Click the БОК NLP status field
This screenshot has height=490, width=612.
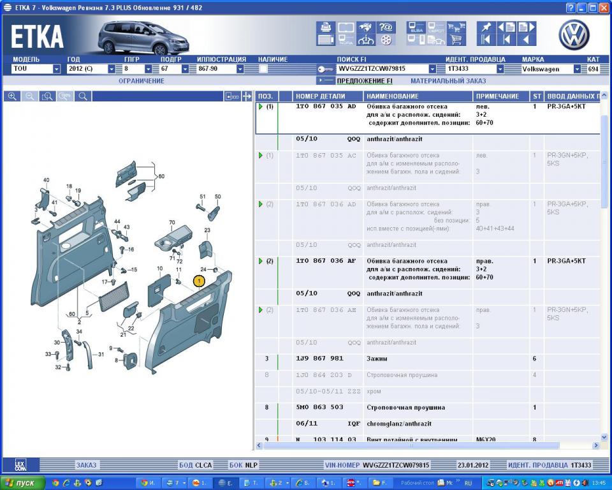tap(243, 465)
